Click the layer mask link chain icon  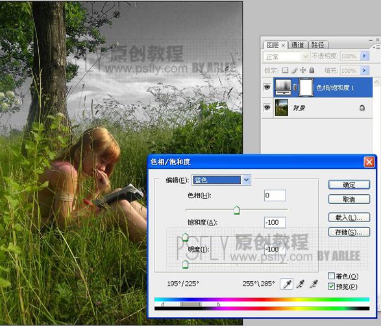tap(295, 87)
